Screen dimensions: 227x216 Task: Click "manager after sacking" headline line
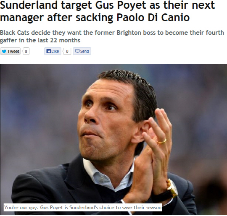coord(56,18)
